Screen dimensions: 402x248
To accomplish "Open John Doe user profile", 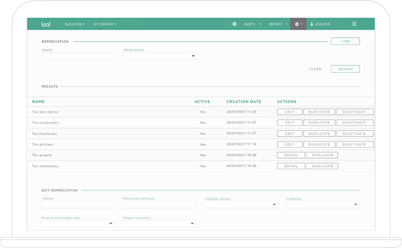I will (x=320, y=24).
